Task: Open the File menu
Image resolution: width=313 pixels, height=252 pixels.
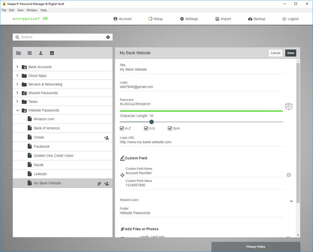Action: coord(4,10)
